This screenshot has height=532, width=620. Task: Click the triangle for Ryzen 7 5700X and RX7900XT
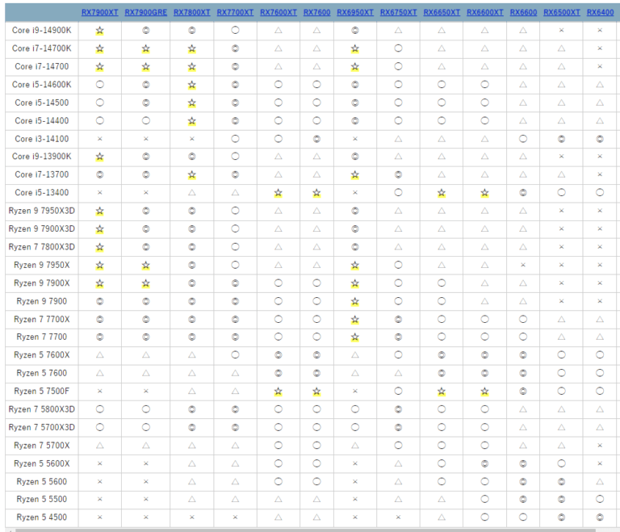(99, 446)
